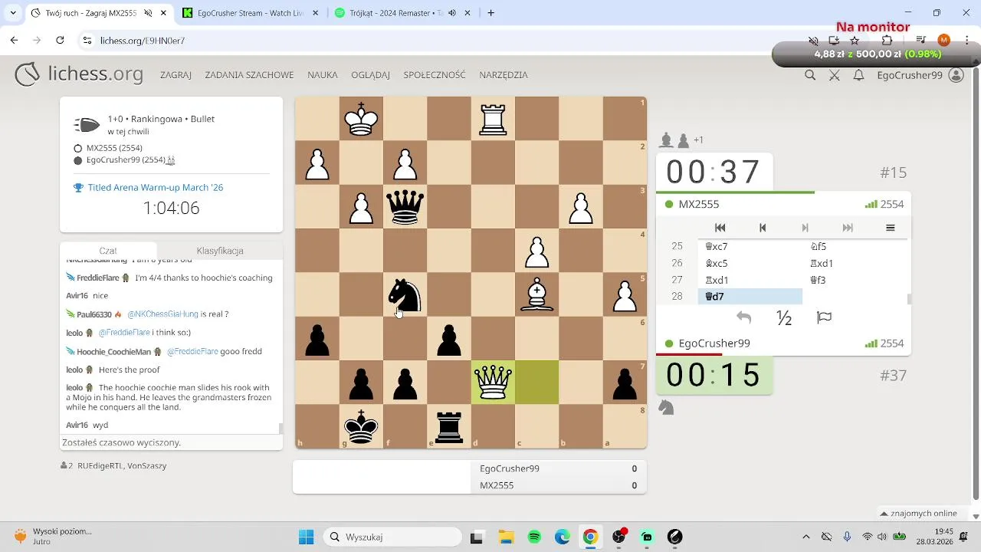
Task: Expand the EgoCrusher99 header user menu
Action: (910, 75)
